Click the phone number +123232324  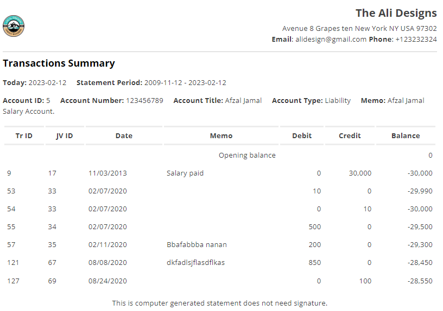(416, 40)
